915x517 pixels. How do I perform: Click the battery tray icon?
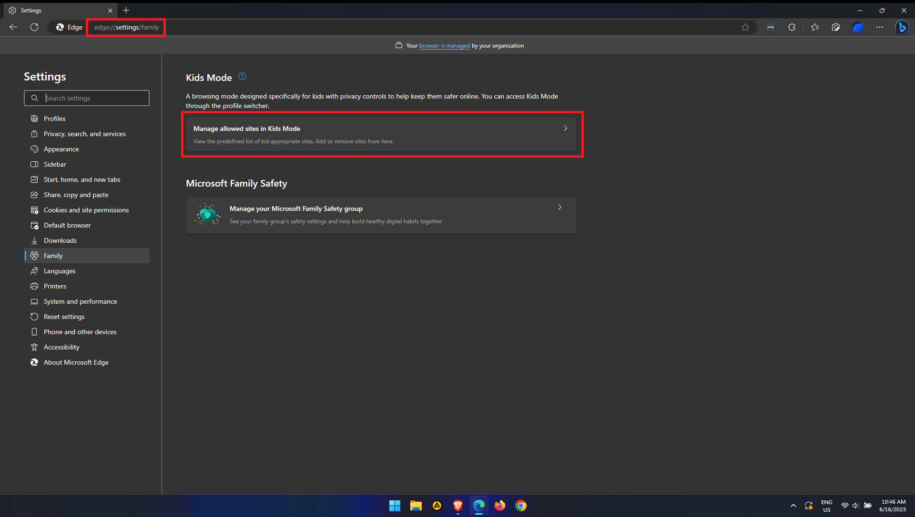868,506
